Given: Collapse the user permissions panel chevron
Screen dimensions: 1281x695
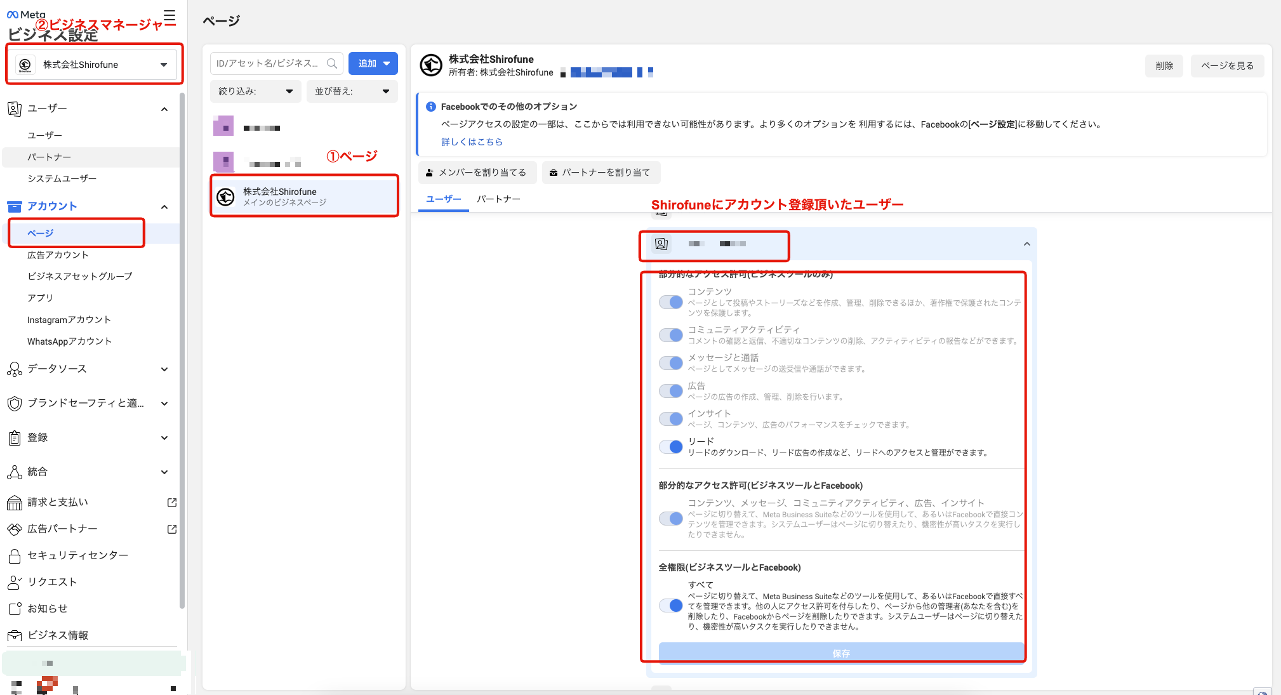Looking at the screenshot, I should tap(1026, 244).
